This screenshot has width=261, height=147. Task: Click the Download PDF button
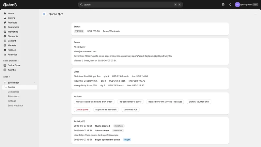click(x=130, y=109)
